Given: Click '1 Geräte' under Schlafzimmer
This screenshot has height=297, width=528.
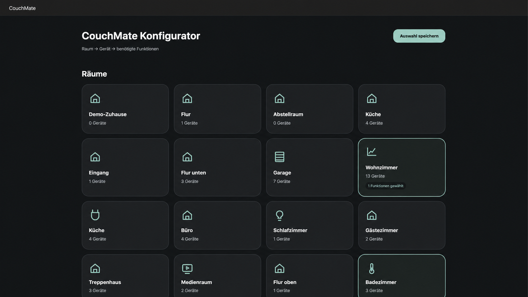Looking at the screenshot, I should pyautogui.click(x=282, y=239).
